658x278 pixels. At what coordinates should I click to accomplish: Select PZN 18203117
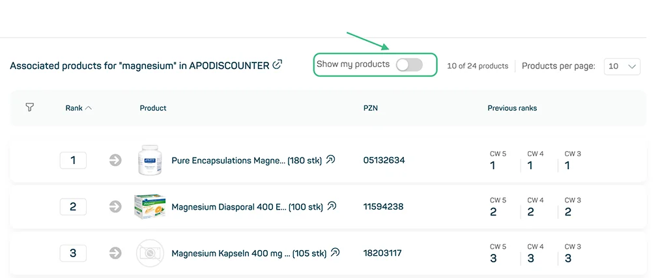[382, 253]
